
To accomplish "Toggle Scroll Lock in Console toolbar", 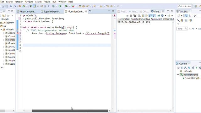I will coord(143,16).
